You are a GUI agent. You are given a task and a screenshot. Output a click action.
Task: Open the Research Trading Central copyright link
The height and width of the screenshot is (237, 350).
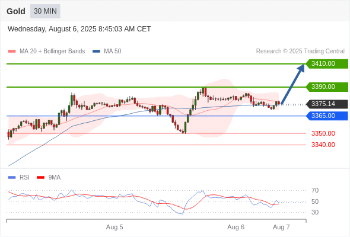tap(300, 52)
